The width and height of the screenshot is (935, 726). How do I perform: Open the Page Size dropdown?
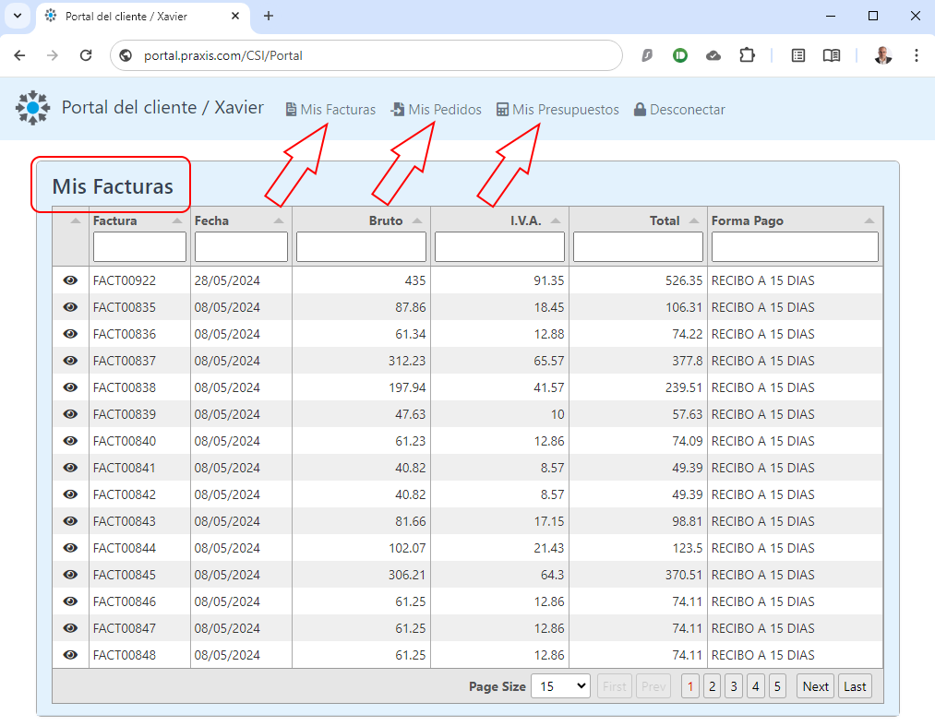click(x=560, y=686)
